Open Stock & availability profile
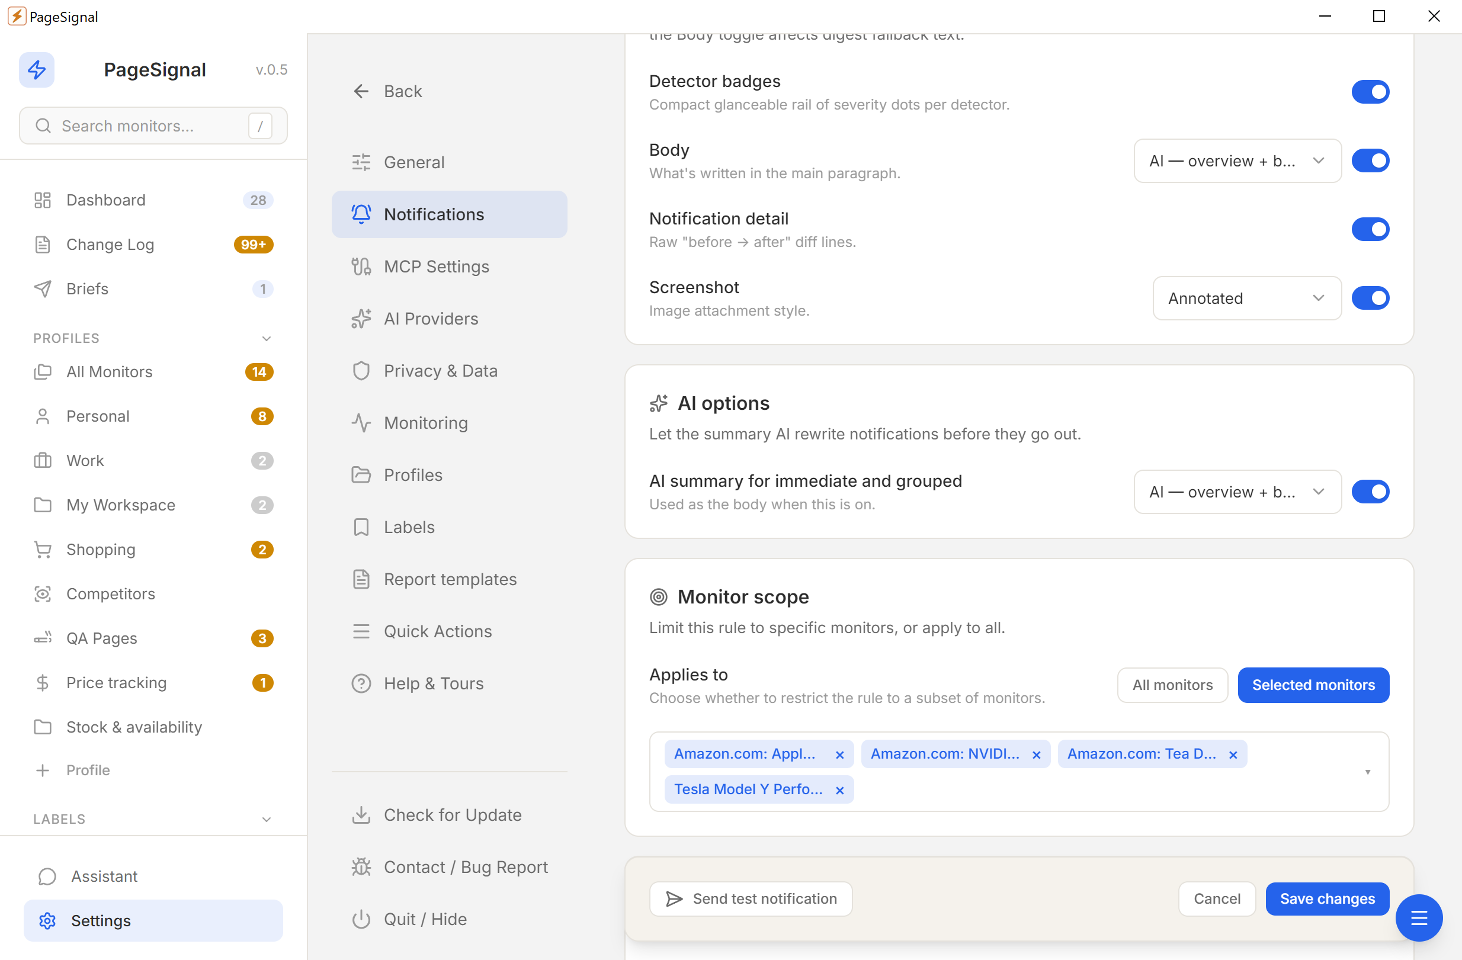This screenshot has width=1462, height=960. click(153, 727)
